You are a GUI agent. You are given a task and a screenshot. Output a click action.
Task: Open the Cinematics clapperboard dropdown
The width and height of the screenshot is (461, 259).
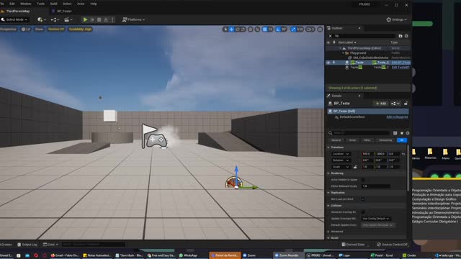tap(68, 19)
